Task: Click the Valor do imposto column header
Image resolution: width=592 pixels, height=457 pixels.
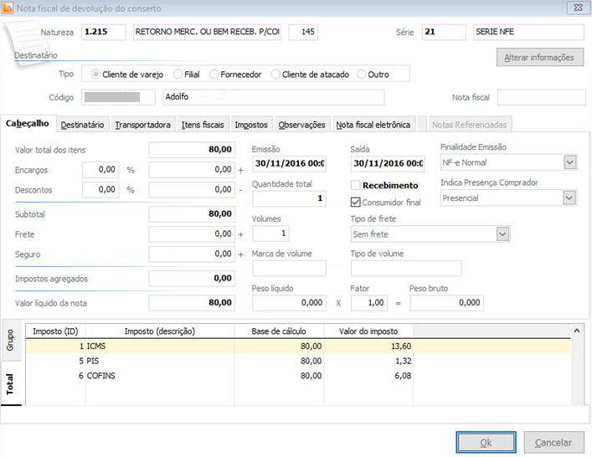Action: coord(368,331)
